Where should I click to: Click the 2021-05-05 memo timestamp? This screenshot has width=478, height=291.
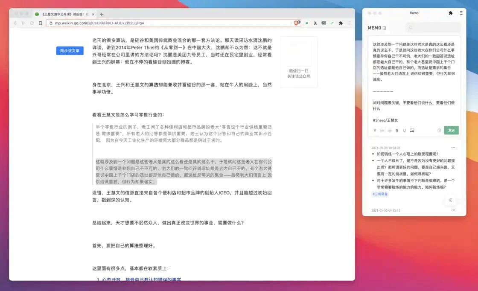pyautogui.click(x=386, y=210)
